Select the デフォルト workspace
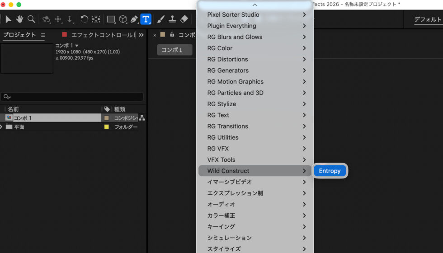443x253 pixels. point(428,19)
